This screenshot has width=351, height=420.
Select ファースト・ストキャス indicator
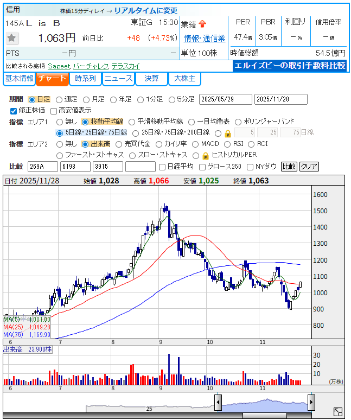click(x=60, y=156)
